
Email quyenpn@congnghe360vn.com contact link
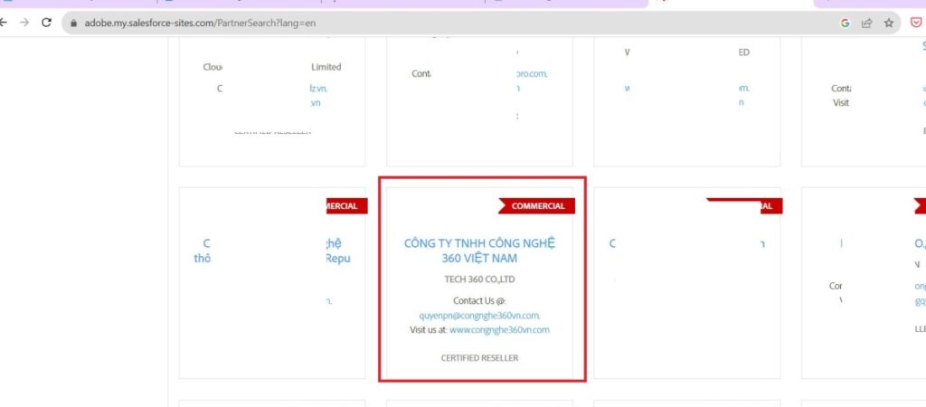pyautogui.click(x=479, y=316)
